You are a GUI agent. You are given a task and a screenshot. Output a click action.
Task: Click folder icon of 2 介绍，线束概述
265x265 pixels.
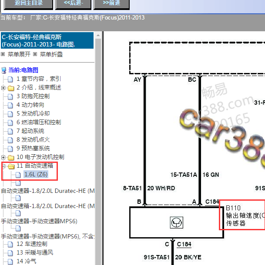coord(11,88)
